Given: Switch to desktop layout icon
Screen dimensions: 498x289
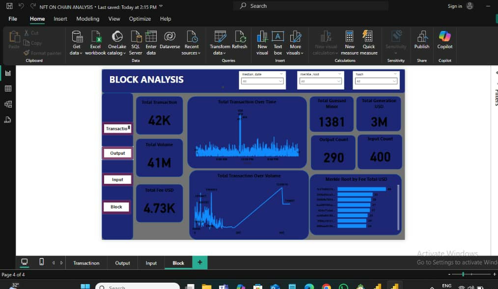Looking at the screenshot, I should pyautogui.click(x=25, y=262).
